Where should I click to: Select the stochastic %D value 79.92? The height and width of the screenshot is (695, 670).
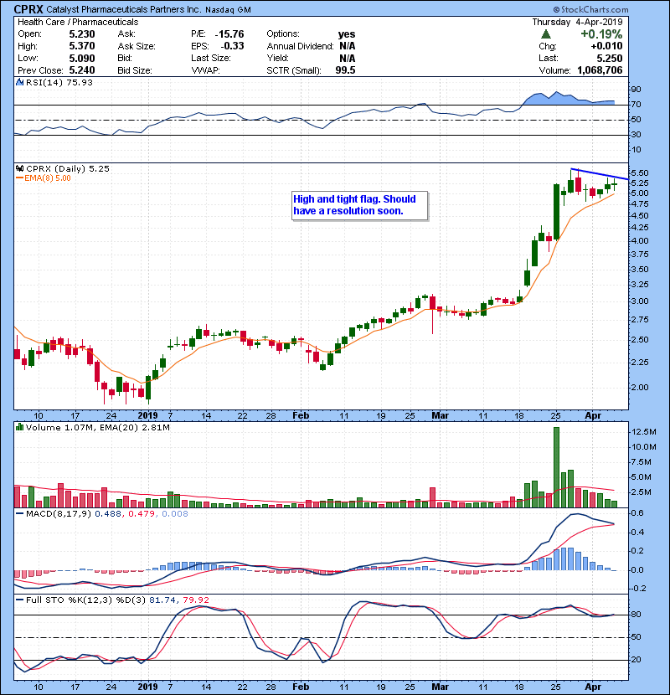195,600
